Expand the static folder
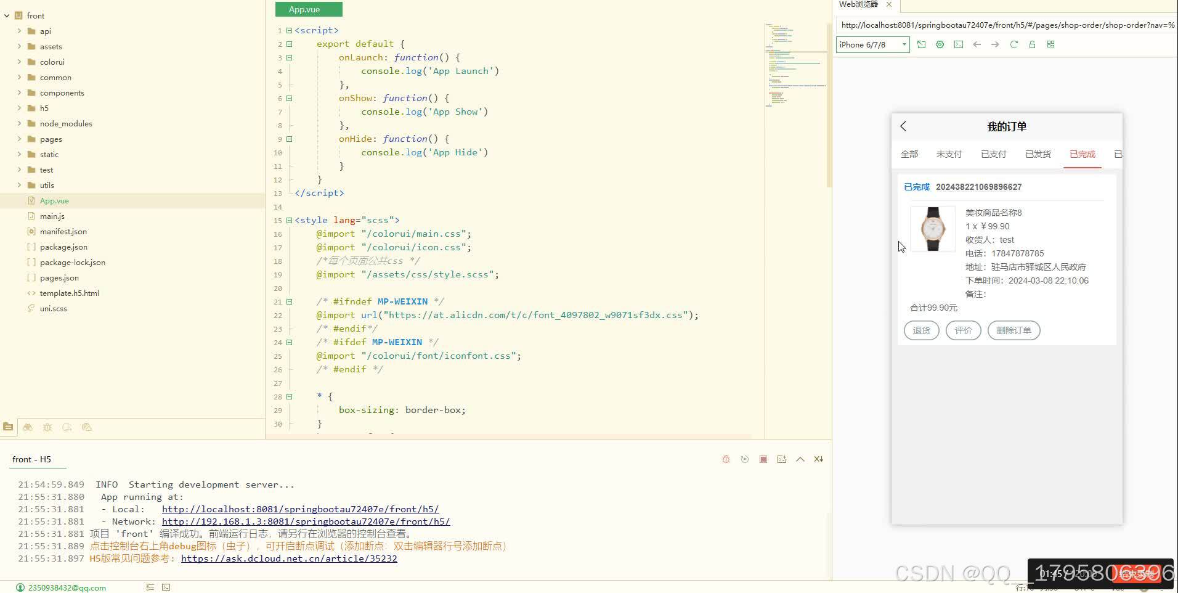 19,154
